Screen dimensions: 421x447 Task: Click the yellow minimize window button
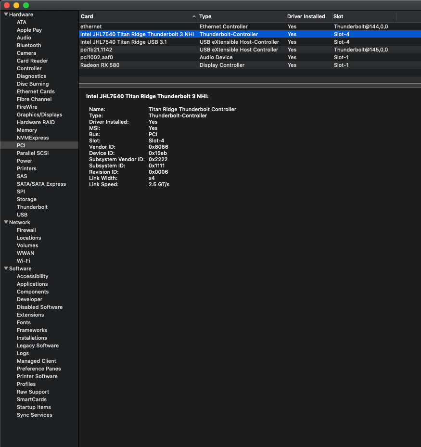pyautogui.click(x=16, y=5)
